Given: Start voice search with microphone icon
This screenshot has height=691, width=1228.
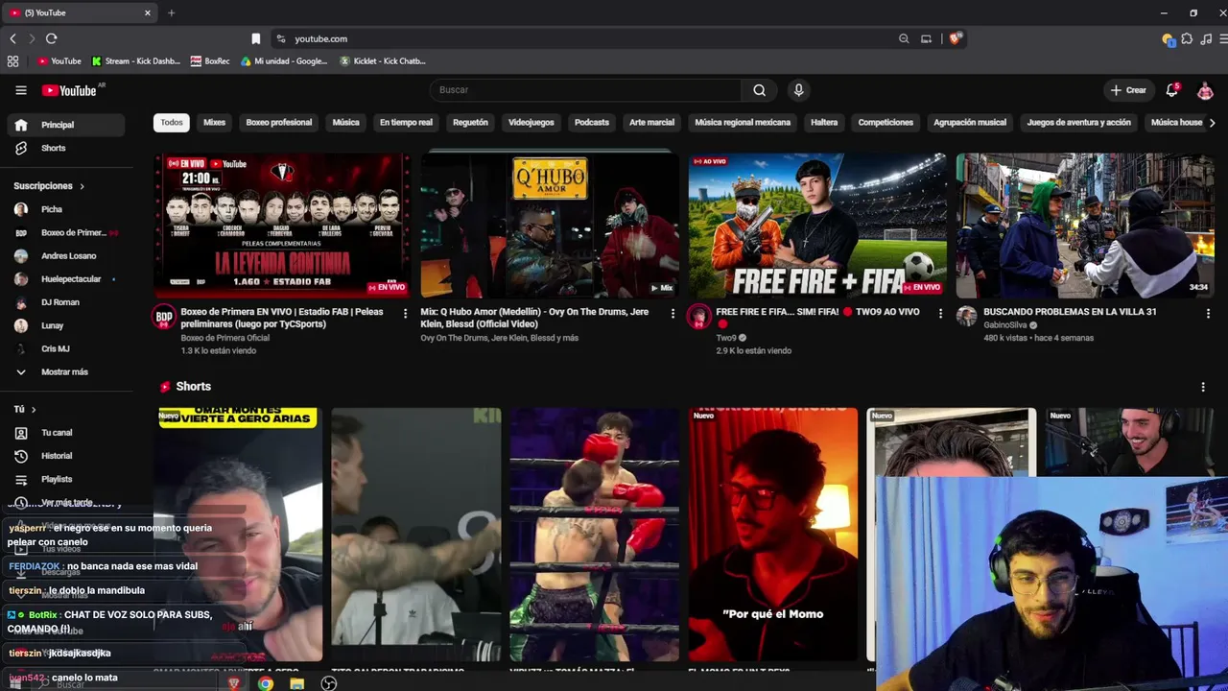Looking at the screenshot, I should point(798,90).
